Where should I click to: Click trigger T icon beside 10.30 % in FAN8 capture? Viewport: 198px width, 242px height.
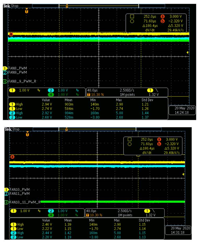[x=89, y=95]
